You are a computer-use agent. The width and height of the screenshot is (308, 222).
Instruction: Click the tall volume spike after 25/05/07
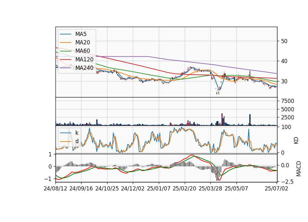[x=250, y=120]
